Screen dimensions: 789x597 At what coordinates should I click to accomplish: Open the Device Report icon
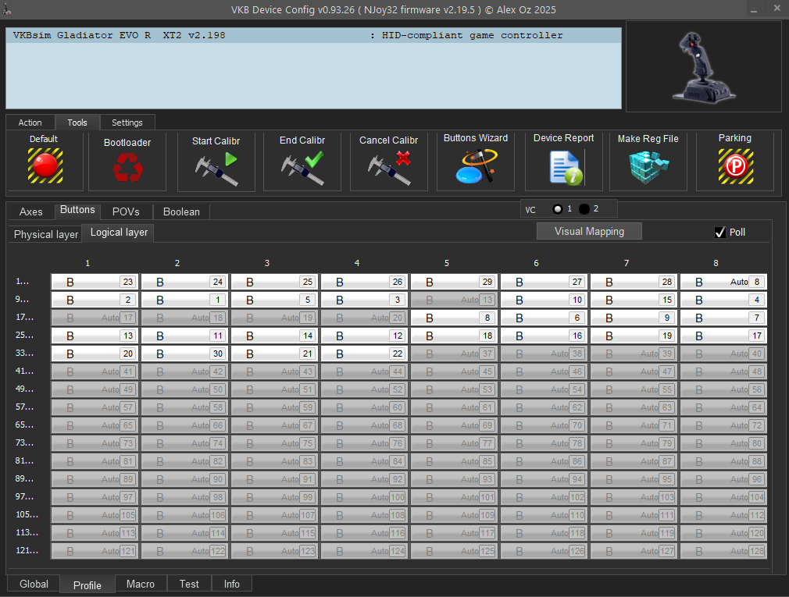click(x=566, y=169)
